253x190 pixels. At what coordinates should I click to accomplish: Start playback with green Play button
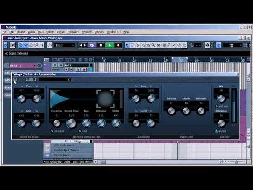pyautogui.click(x=110, y=45)
